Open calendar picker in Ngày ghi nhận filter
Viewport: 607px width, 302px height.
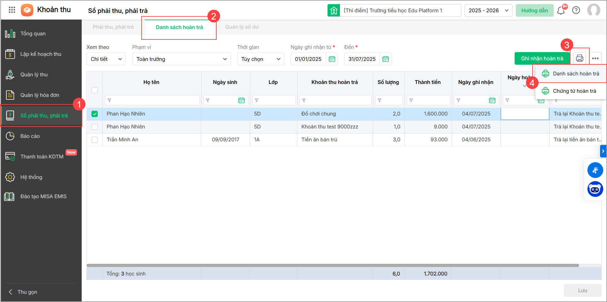coord(492,100)
